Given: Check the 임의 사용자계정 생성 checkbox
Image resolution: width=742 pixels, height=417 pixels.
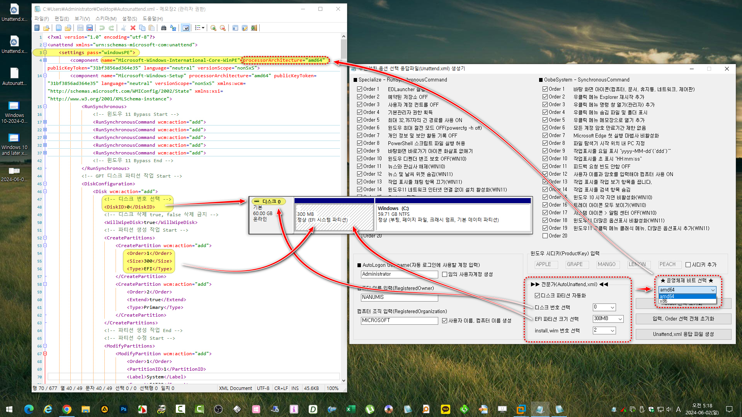Looking at the screenshot, I should 445,275.
